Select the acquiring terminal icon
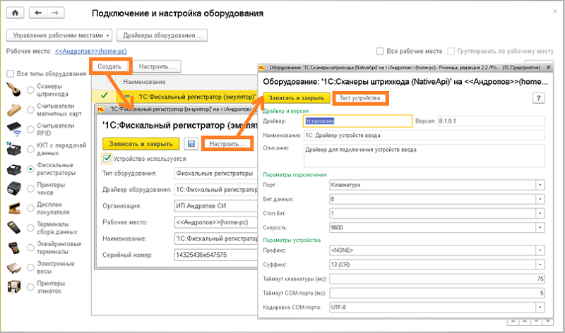The image size is (565, 333). click(x=14, y=248)
